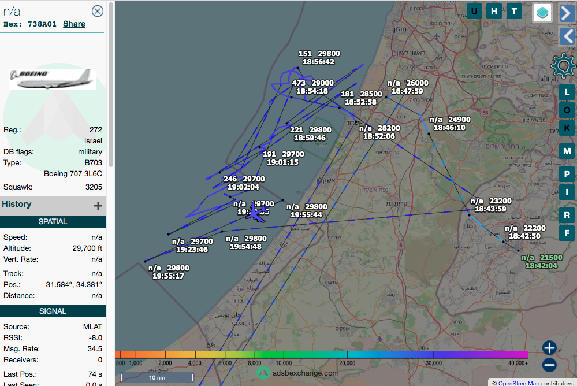Image resolution: width=577 pixels, height=386 pixels.
Task: Click track label 19:01:15
Action: (x=282, y=162)
